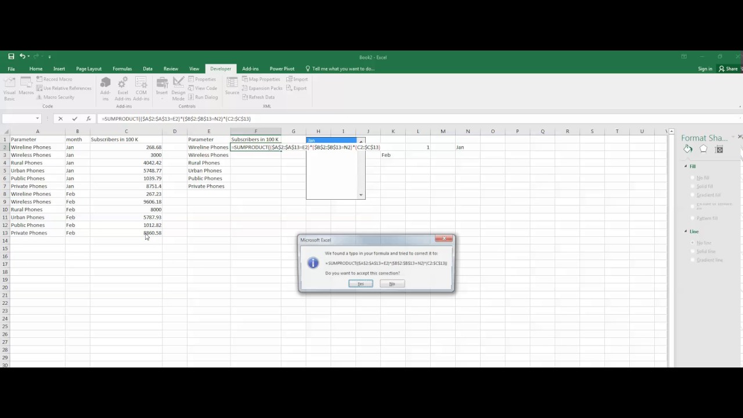Switch to the Formulas ribbon tab

[122, 69]
